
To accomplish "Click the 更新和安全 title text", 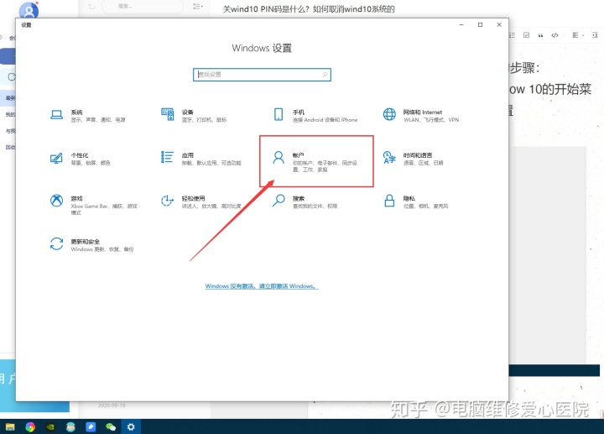I will click(x=85, y=242).
